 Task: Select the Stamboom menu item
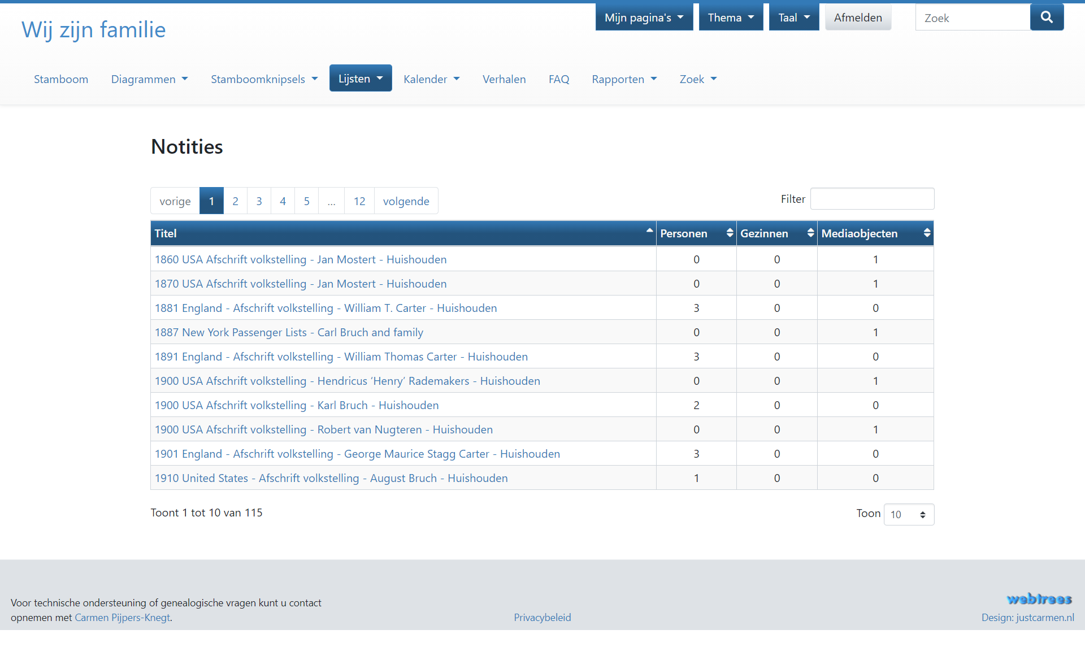pos(60,79)
